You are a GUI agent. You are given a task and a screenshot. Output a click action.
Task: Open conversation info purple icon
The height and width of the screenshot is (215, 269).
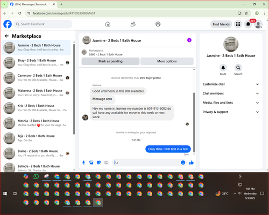coord(189,40)
